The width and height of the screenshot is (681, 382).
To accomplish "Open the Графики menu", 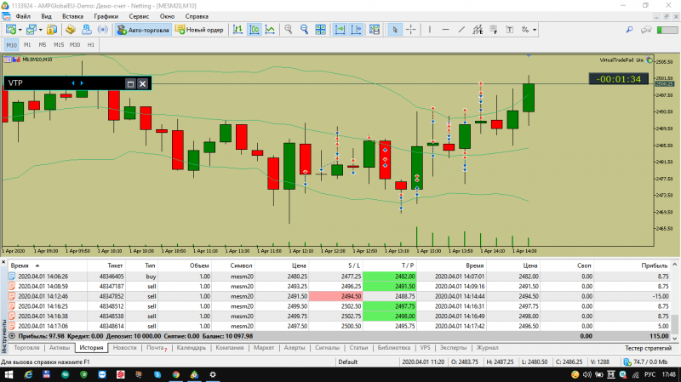I will pyautogui.click(x=106, y=16).
